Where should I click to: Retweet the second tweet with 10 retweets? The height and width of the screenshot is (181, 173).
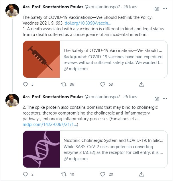[x=64, y=174]
